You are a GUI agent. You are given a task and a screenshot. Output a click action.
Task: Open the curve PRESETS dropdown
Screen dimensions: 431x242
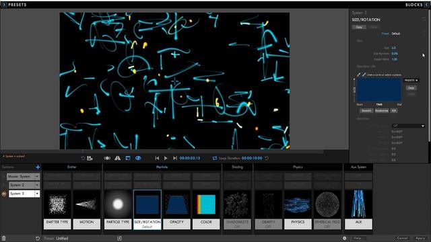[x=411, y=81]
